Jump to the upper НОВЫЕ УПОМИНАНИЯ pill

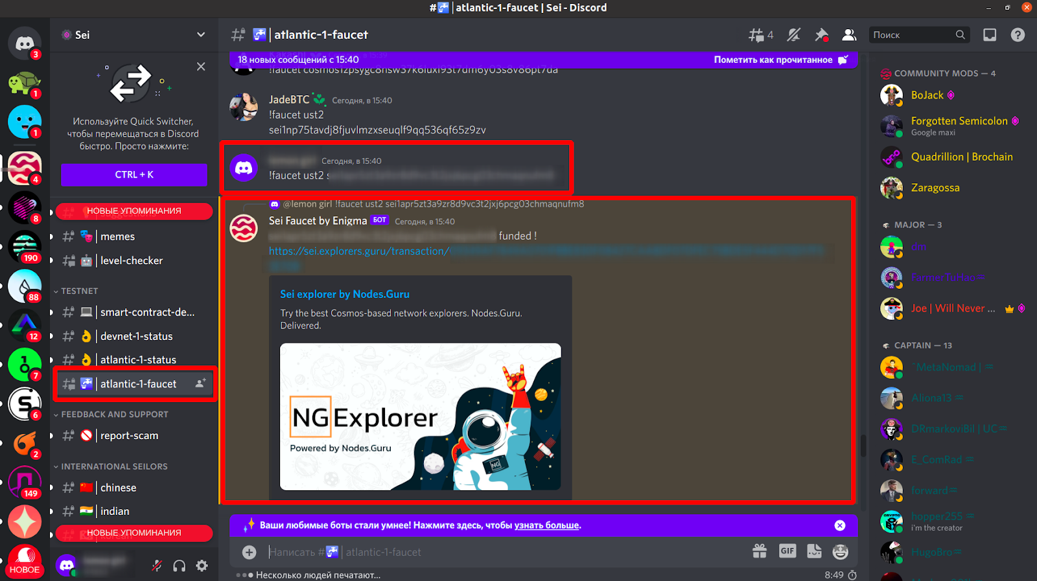pos(134,211)
